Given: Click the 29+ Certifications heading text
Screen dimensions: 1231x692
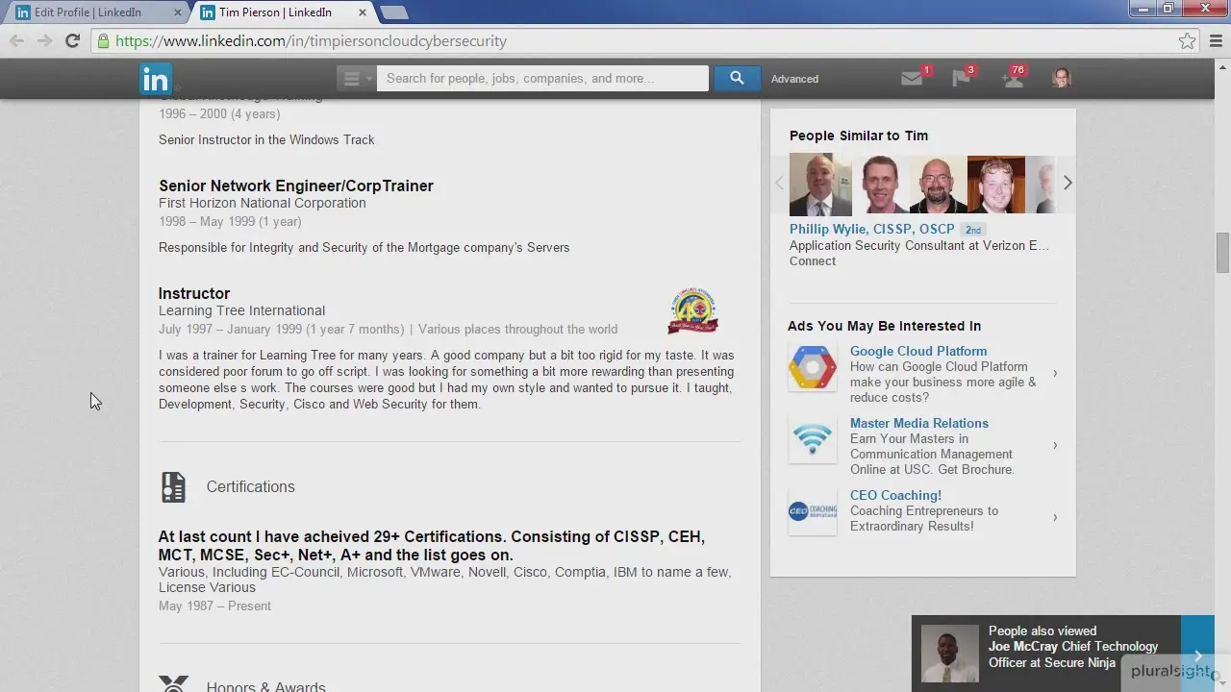Looking at the screenshot, I should point(432,546).
